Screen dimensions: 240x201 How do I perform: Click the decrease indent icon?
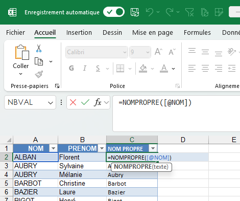[x=232, y=68]
